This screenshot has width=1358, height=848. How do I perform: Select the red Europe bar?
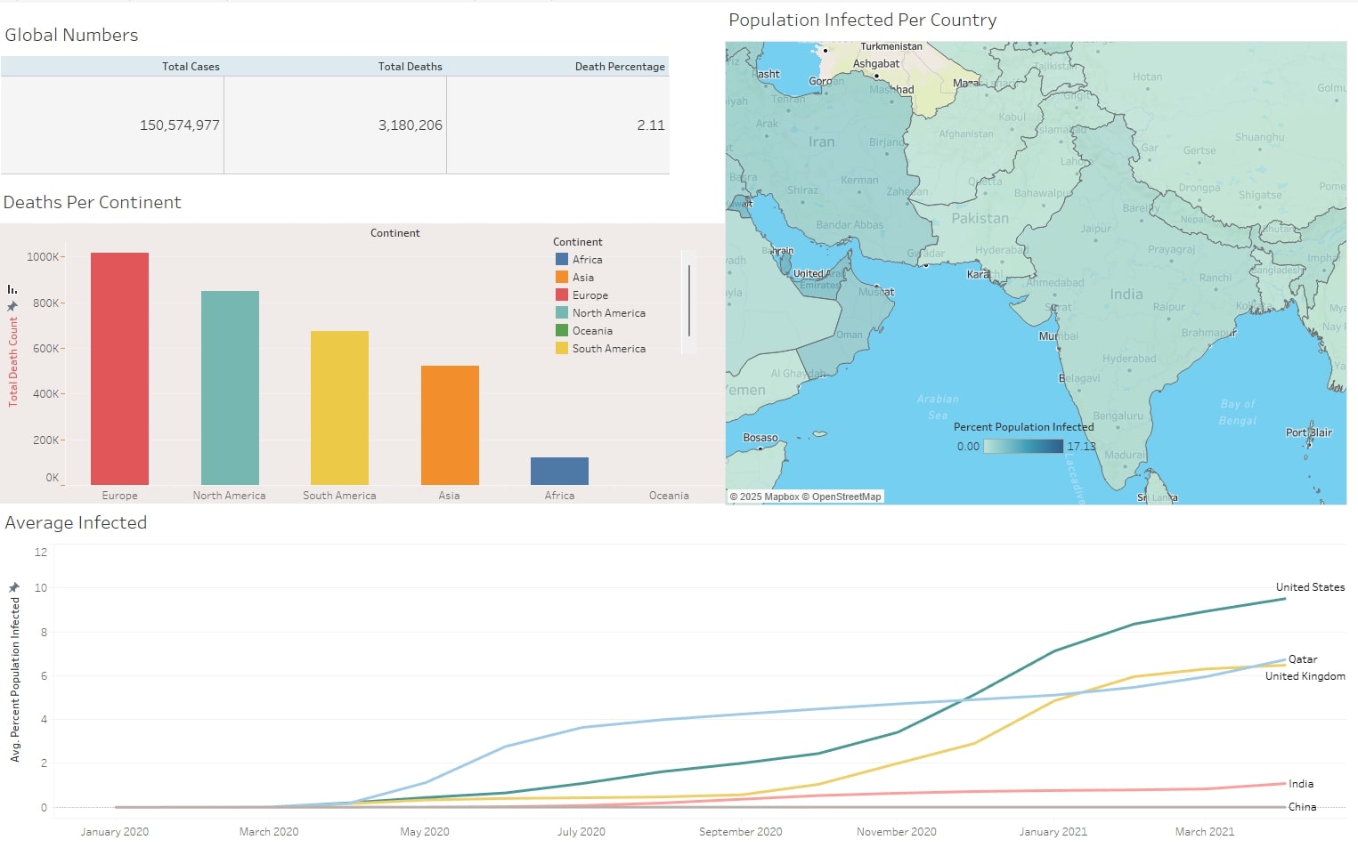tap(119, 368)
